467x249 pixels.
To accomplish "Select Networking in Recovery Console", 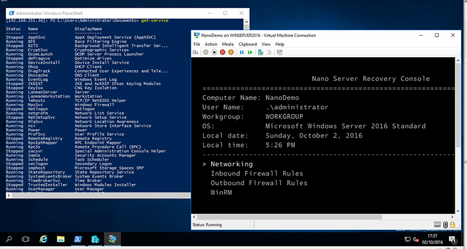I will tap(232, 164).
